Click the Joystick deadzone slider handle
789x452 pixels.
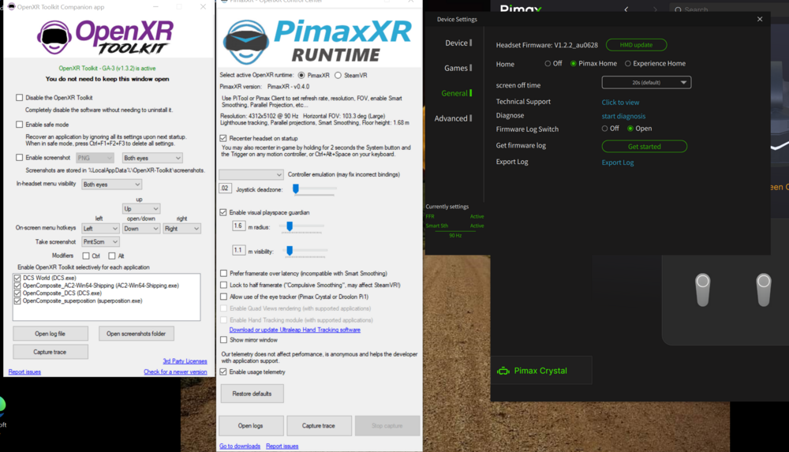tap(296, 189)
